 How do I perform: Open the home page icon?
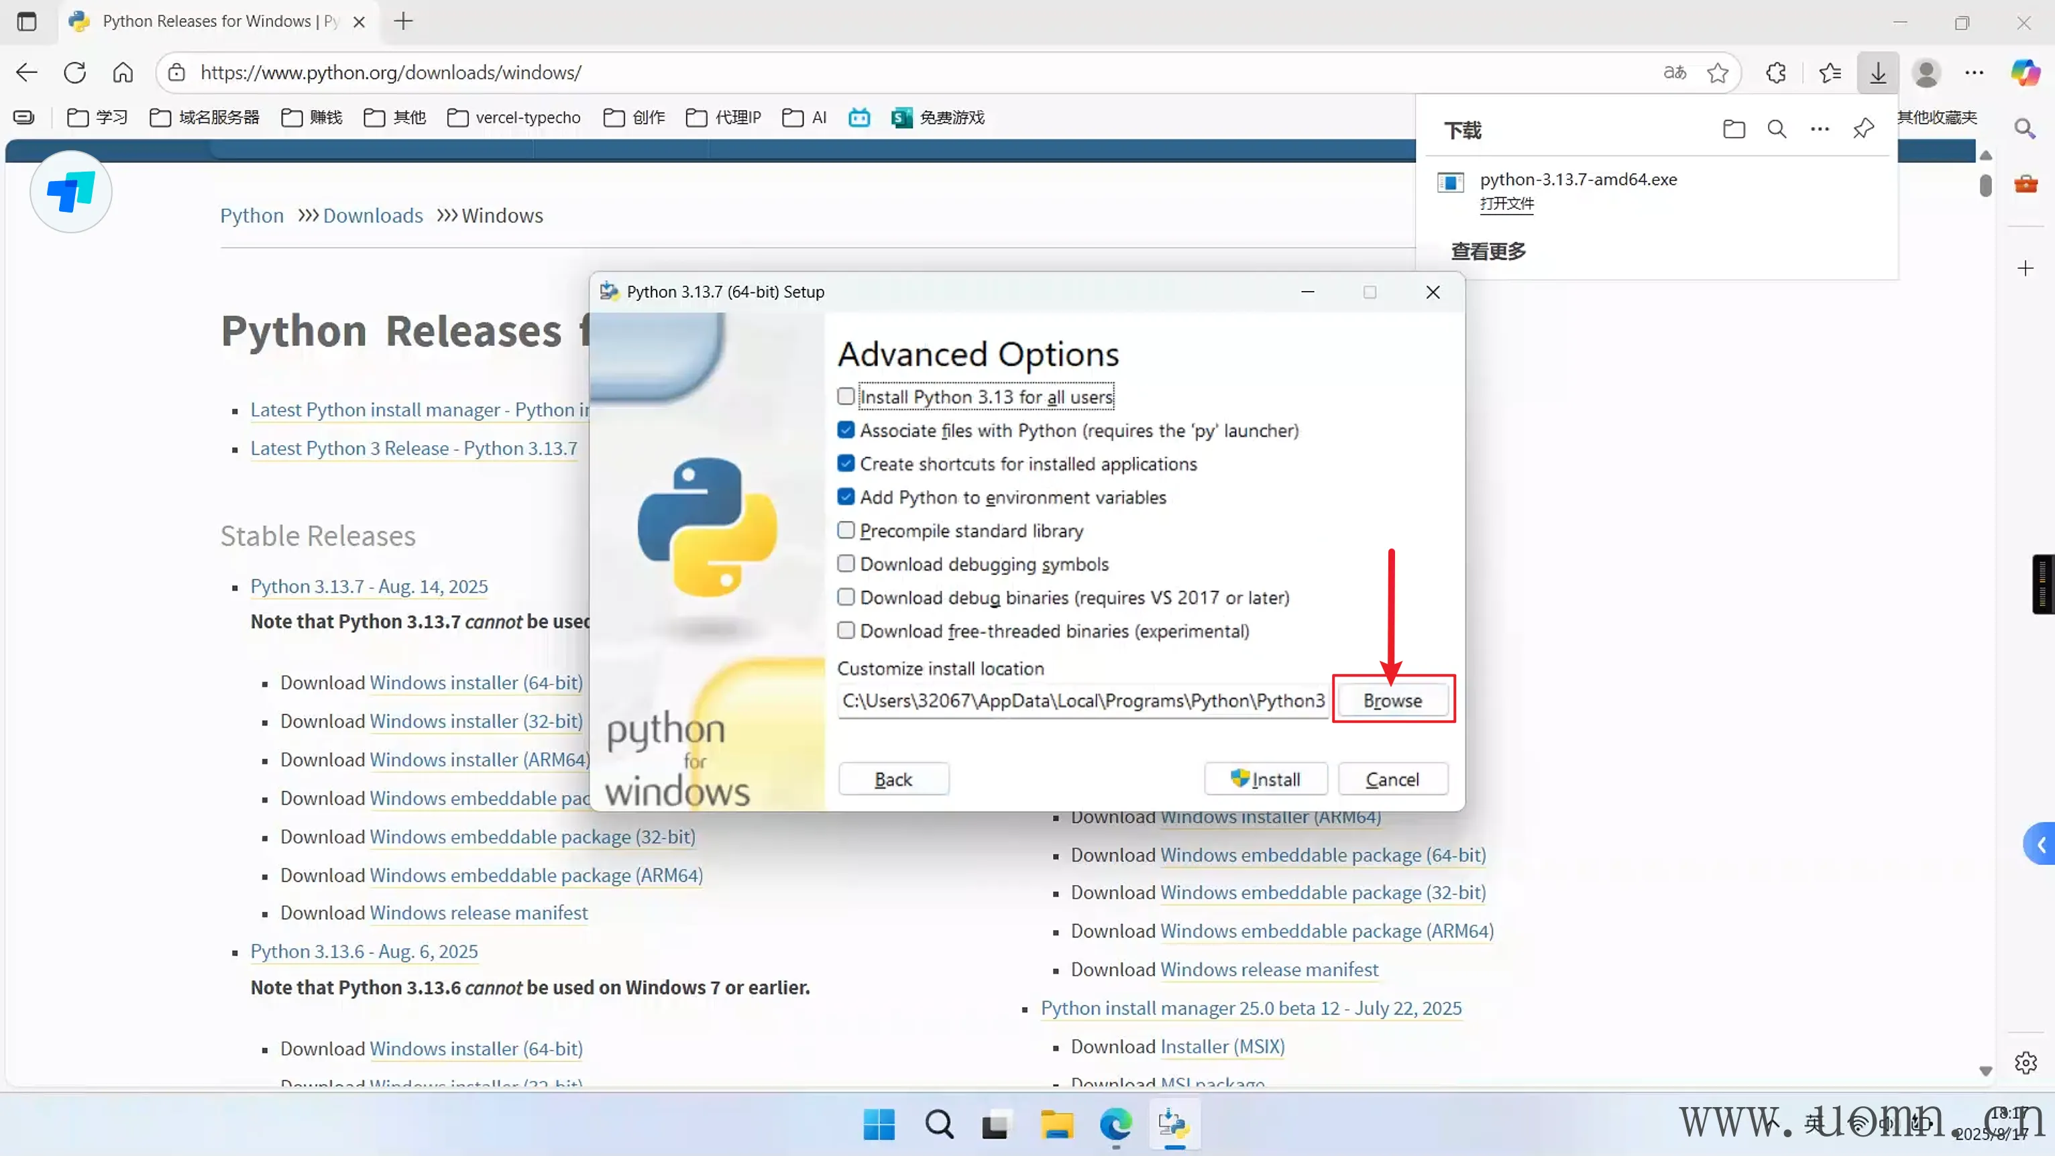[x=123, y=72]
